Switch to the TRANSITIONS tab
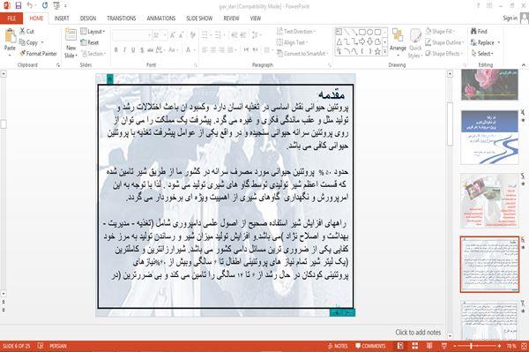 tap(122, 19)
